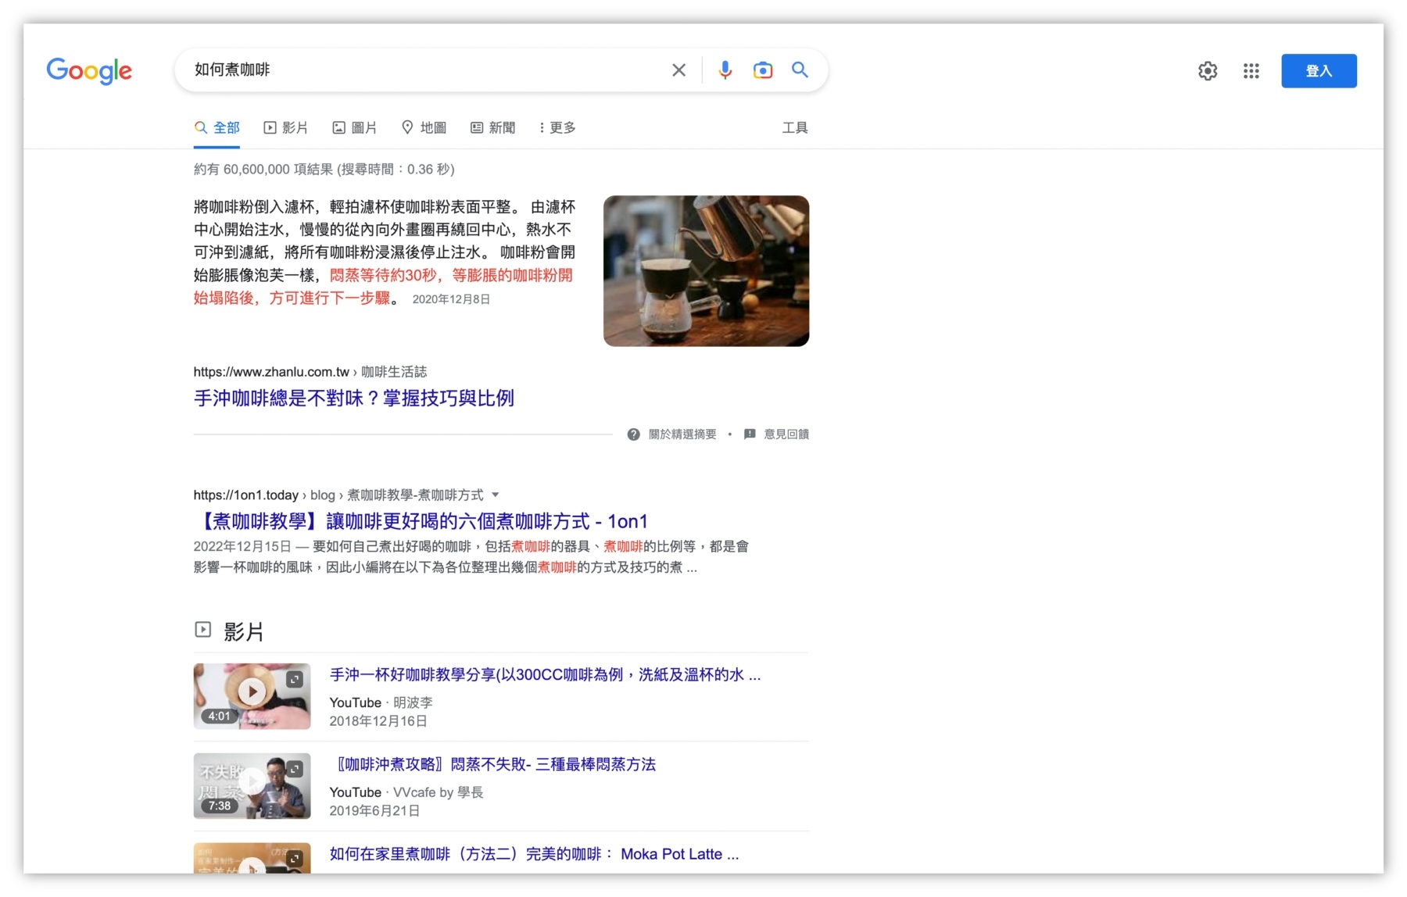Click the search magnifier icon
Viewport: 1407px width, 897px height.
coord(800,70)
